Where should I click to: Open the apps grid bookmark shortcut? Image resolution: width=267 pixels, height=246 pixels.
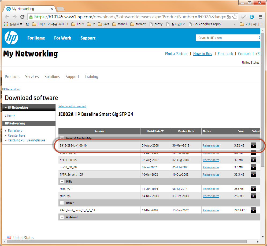tap(6, 24)
